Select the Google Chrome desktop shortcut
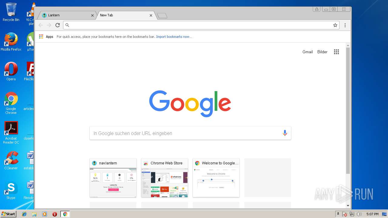 (11, 103)
